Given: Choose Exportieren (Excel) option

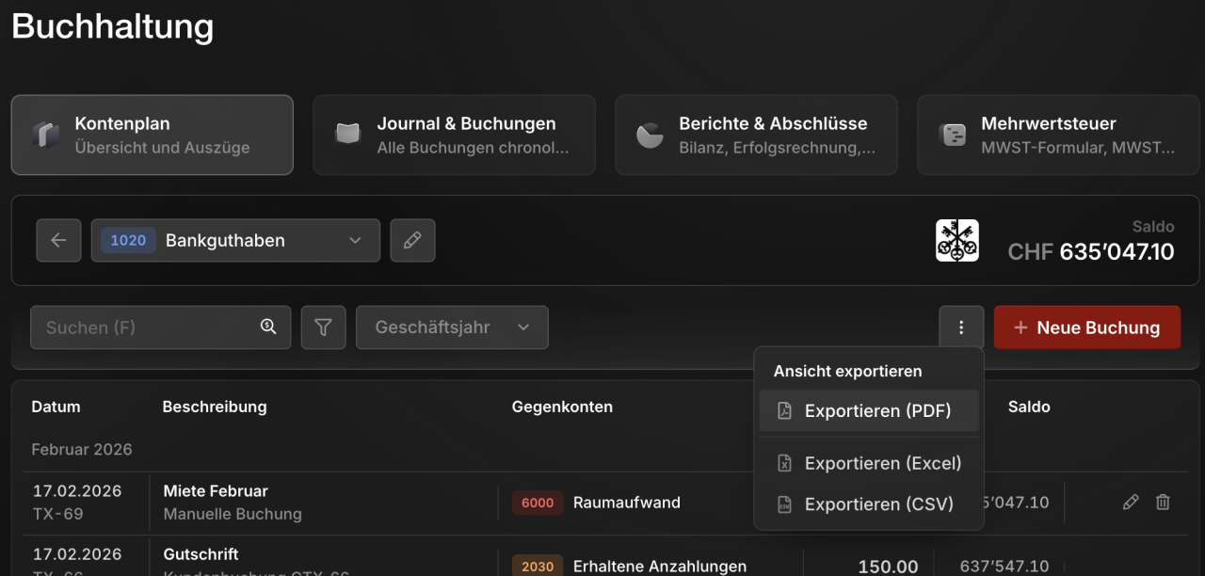Looking at the screenshot, I should point(869,463).
